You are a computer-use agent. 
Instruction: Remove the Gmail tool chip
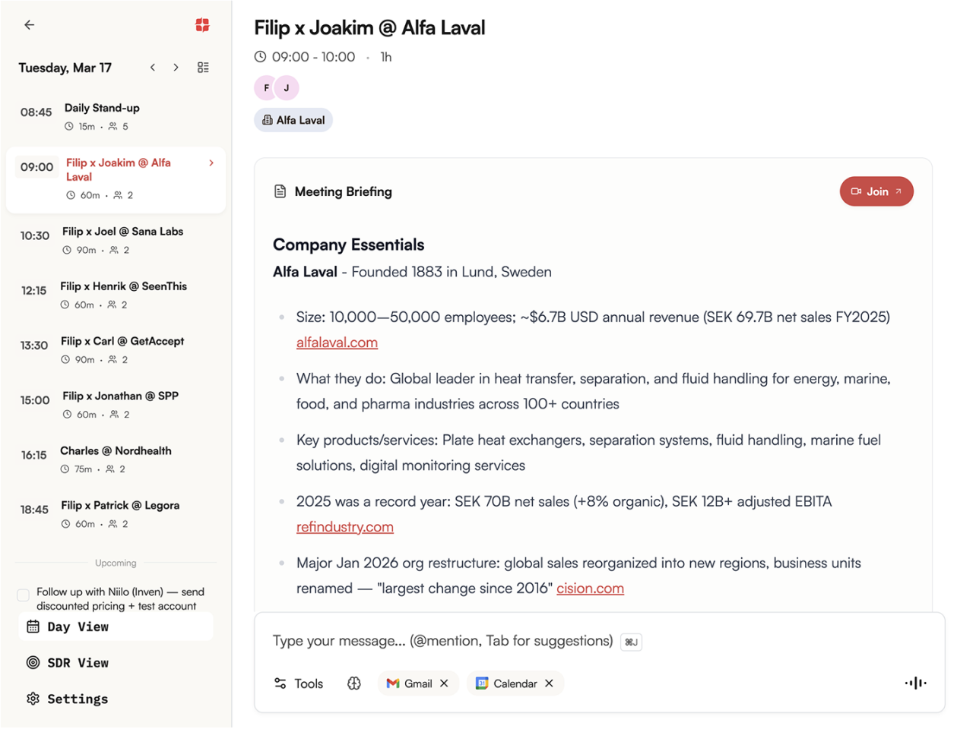point(444,683)
